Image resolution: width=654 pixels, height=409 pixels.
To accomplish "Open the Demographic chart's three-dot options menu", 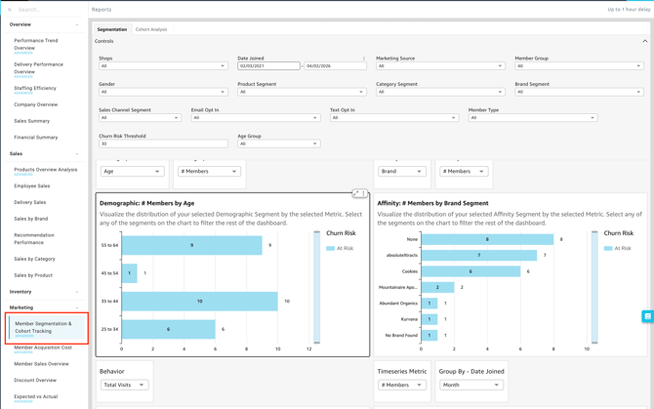I will pos(364,194).
